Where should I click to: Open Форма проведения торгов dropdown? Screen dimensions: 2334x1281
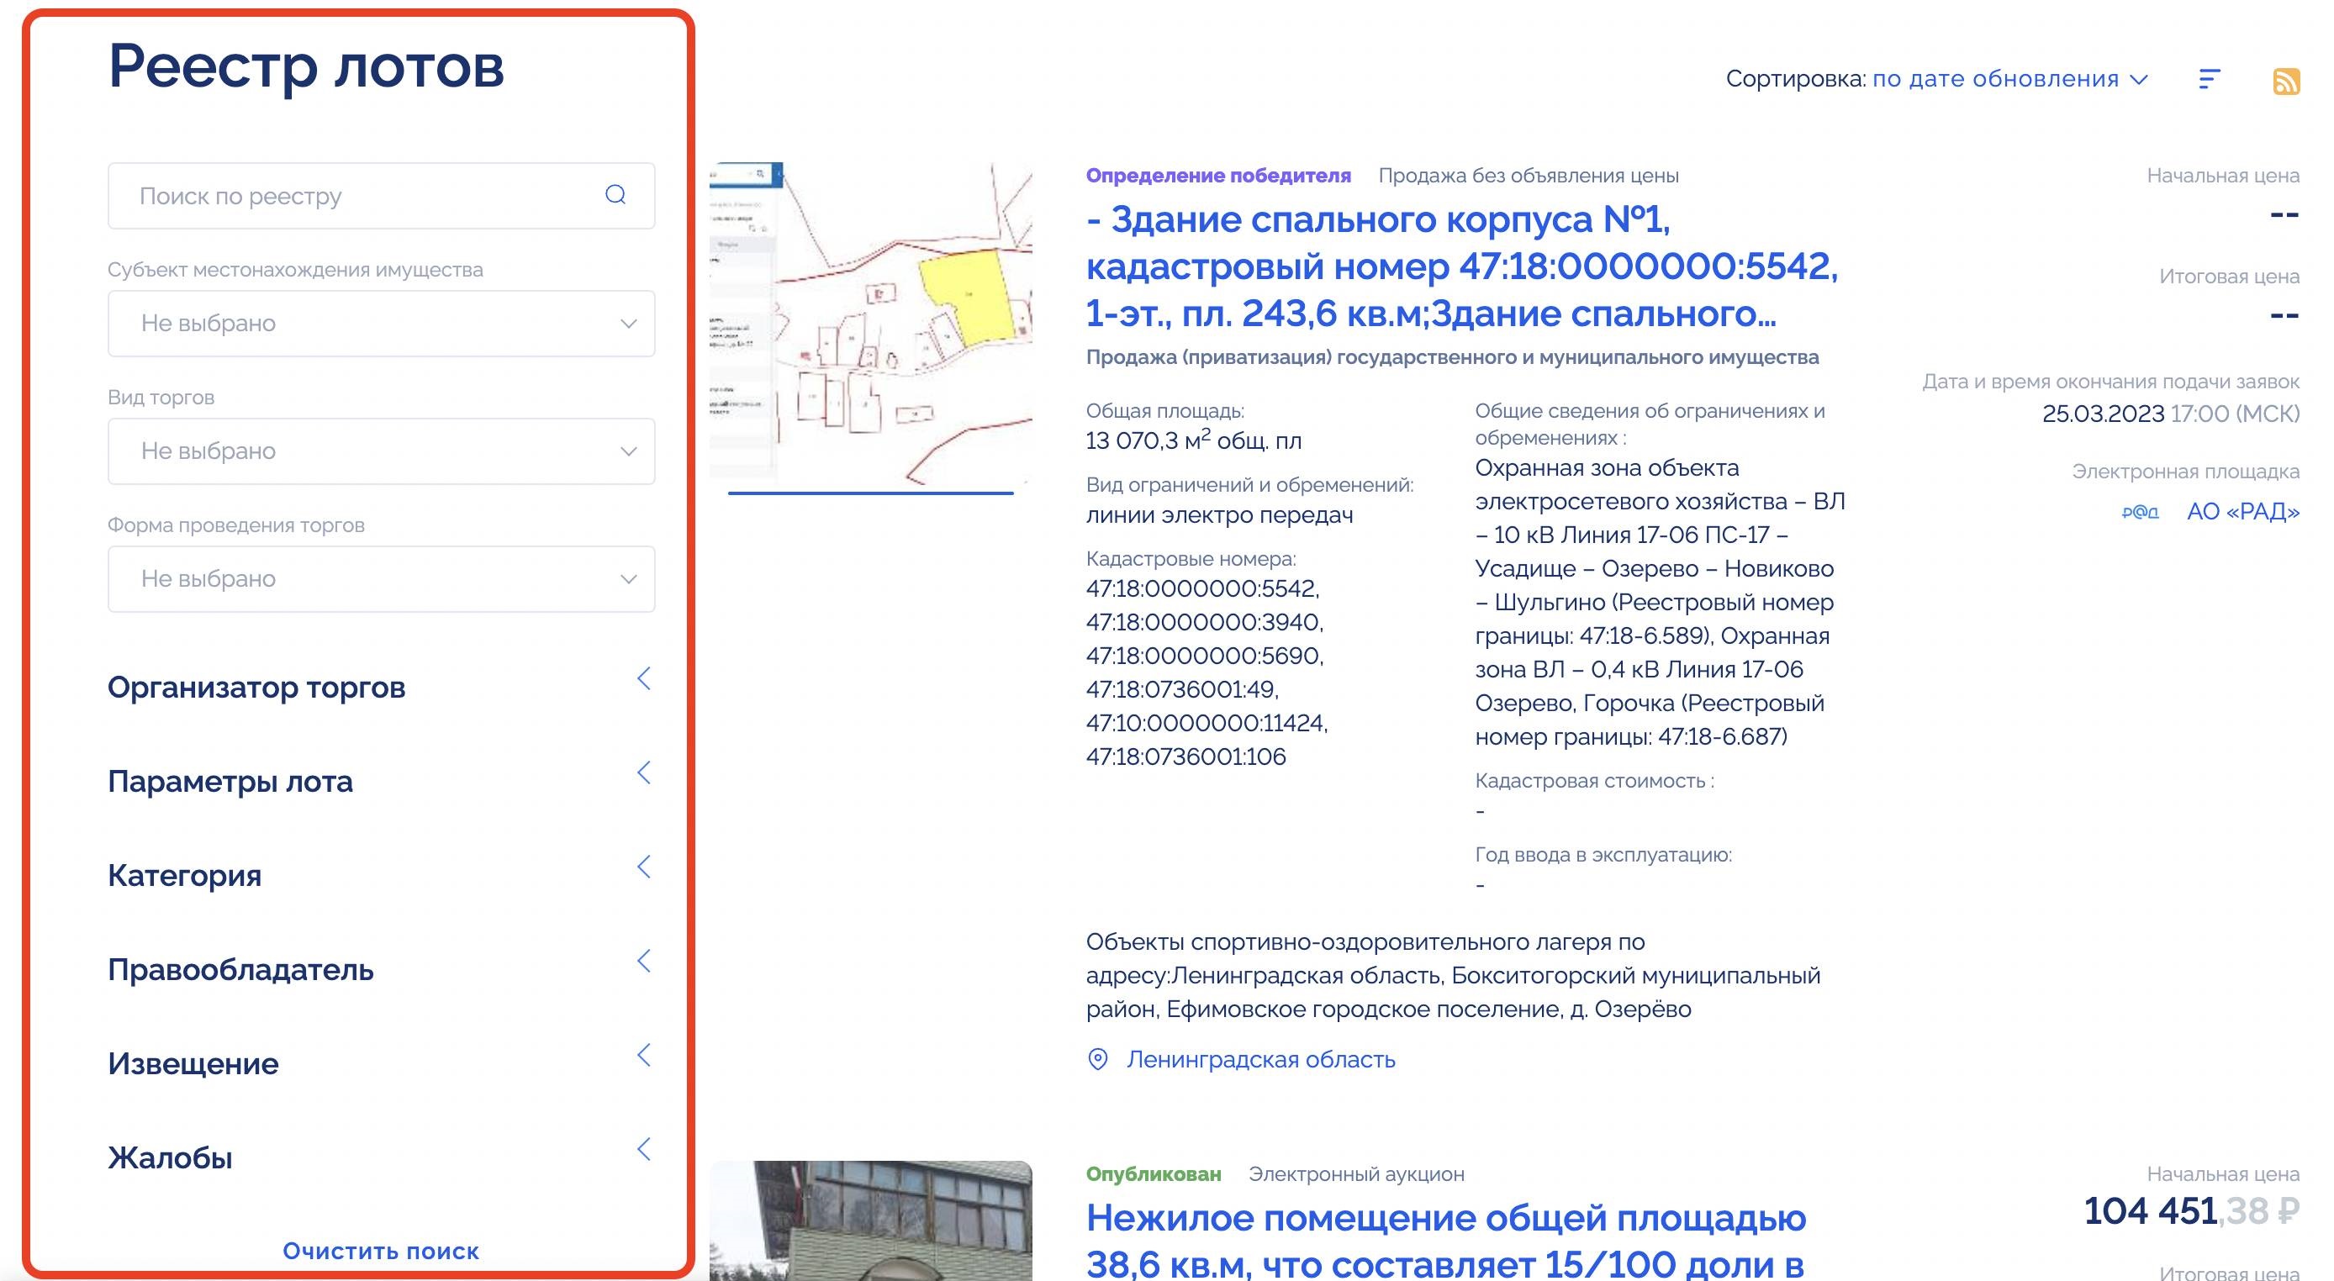(x=382, y=579)
